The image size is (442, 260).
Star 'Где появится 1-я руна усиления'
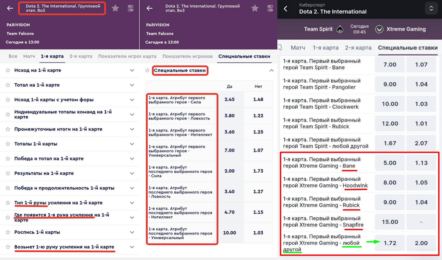pyautogui.click(x=8, y=217)
